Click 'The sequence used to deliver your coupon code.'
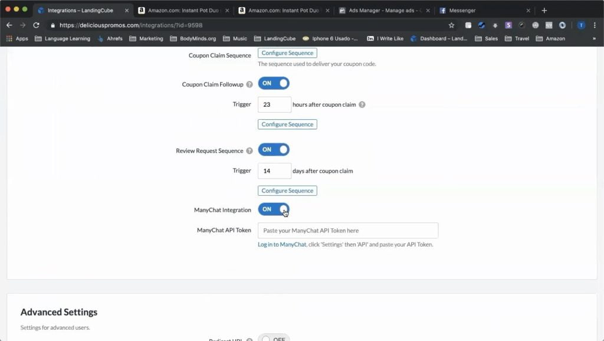 point(317,64)
